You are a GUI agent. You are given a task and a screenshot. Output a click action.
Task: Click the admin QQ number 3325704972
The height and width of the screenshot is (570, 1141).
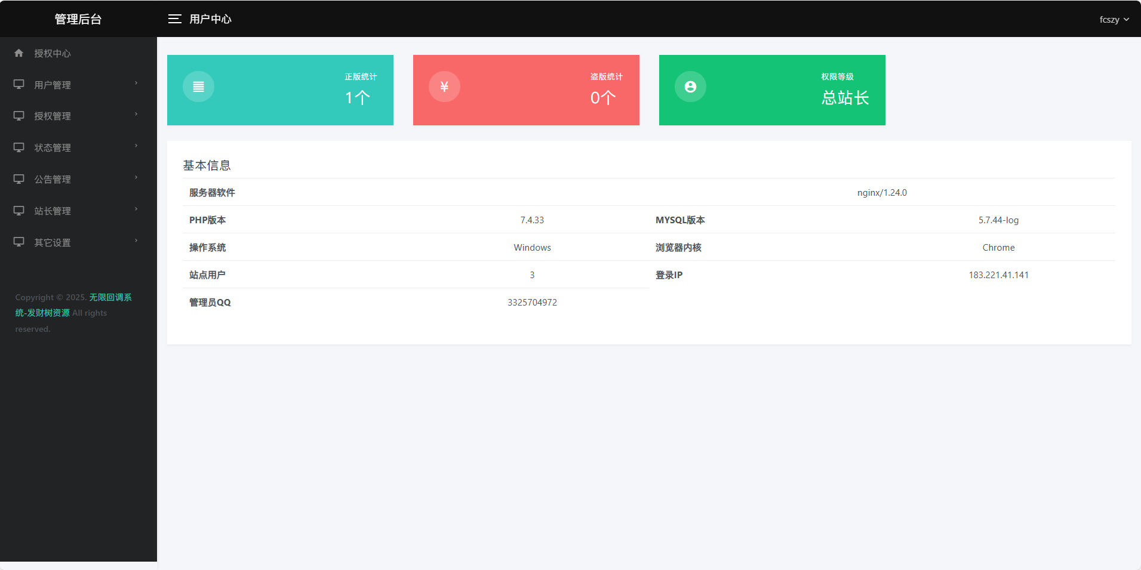(x=532, y=303)
